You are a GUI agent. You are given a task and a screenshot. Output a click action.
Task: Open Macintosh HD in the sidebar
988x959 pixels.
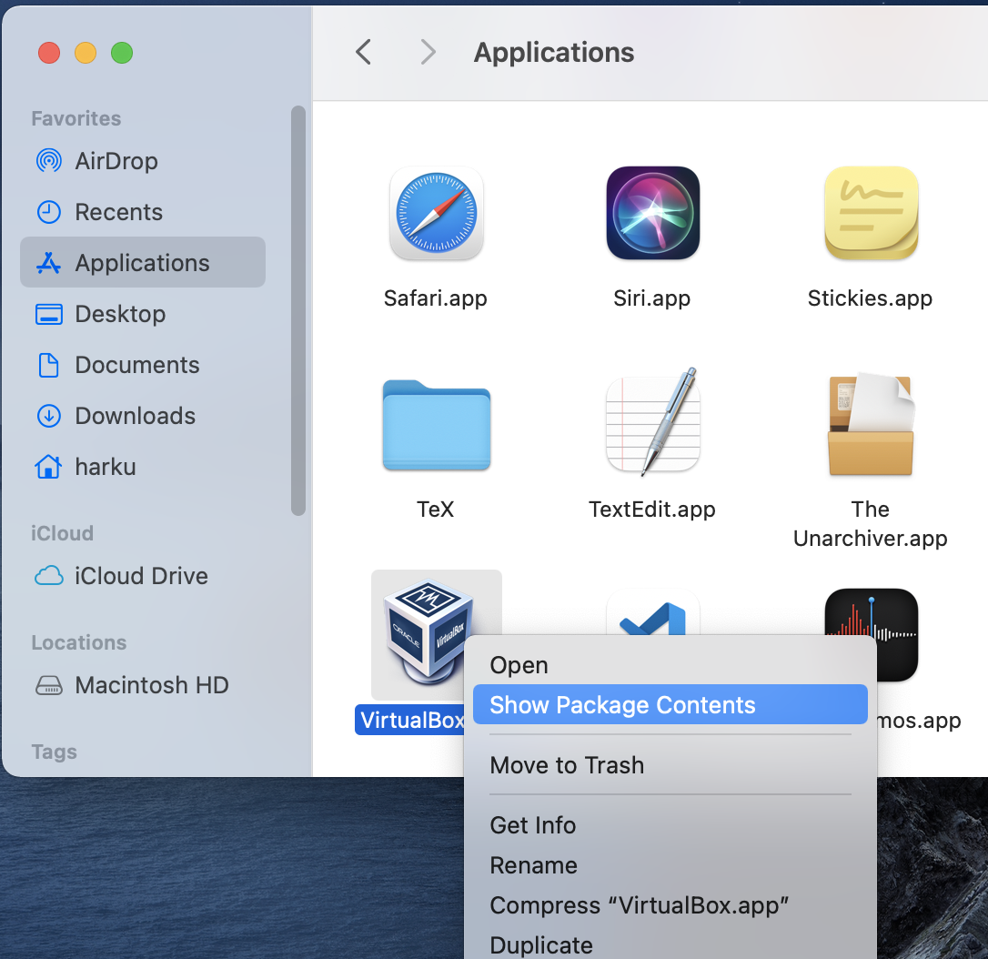[143, 685]
